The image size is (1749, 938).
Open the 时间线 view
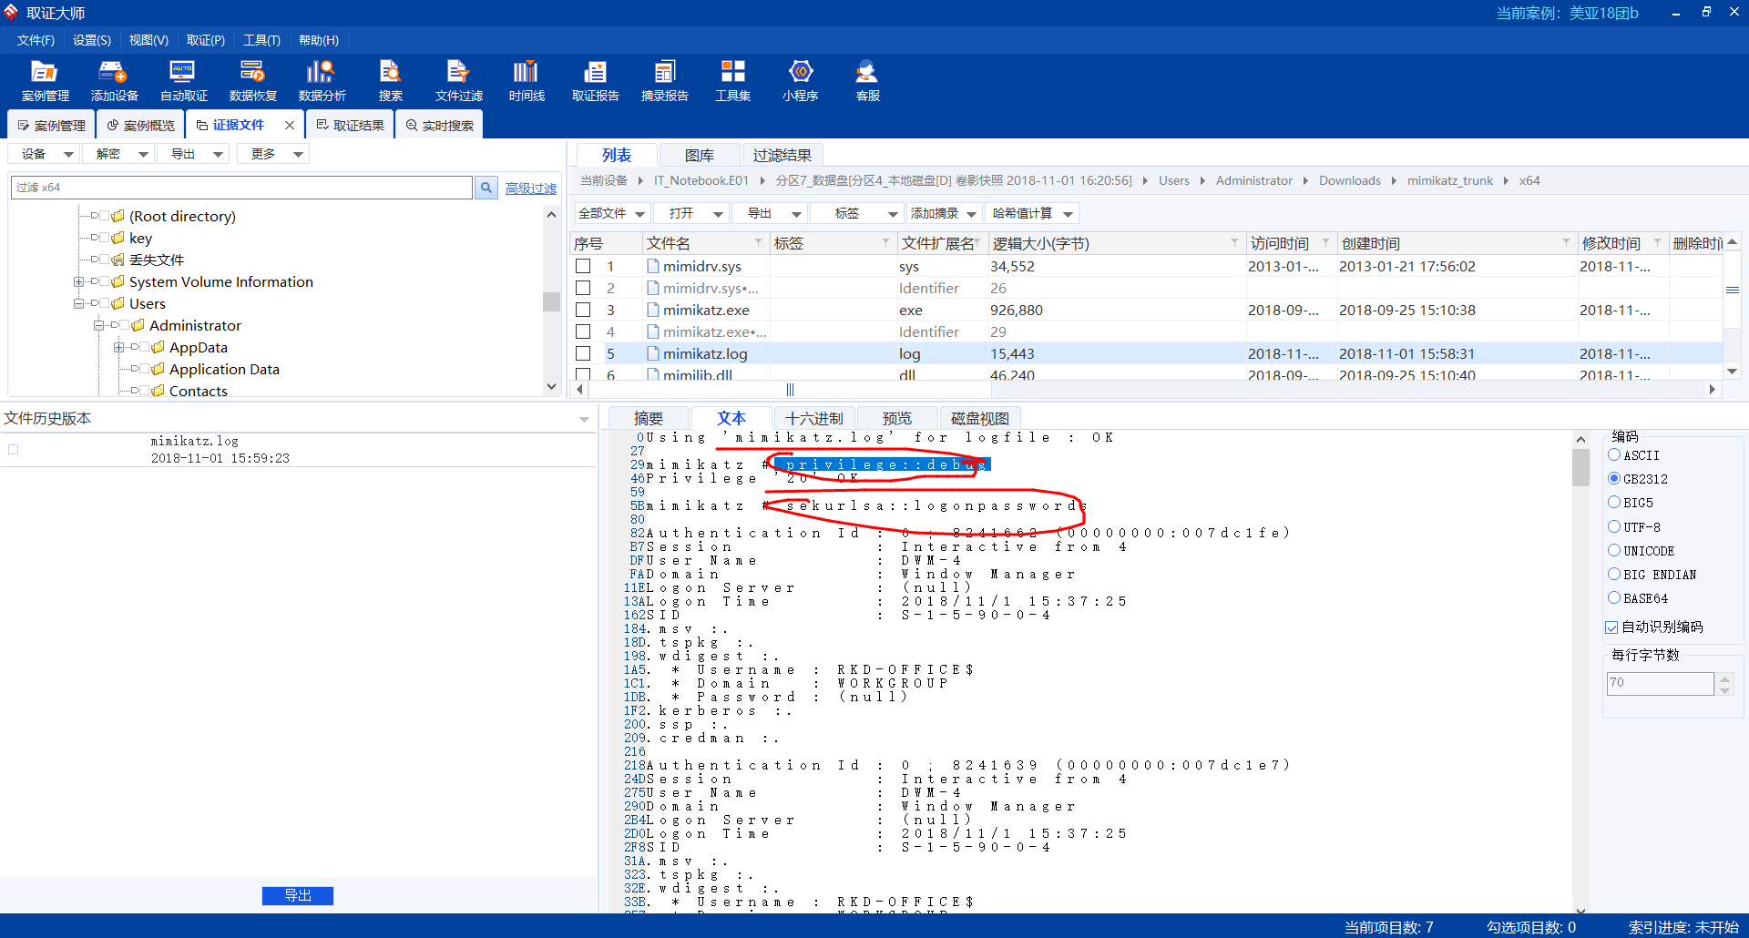pyautogui.click(x=527, y=81)
